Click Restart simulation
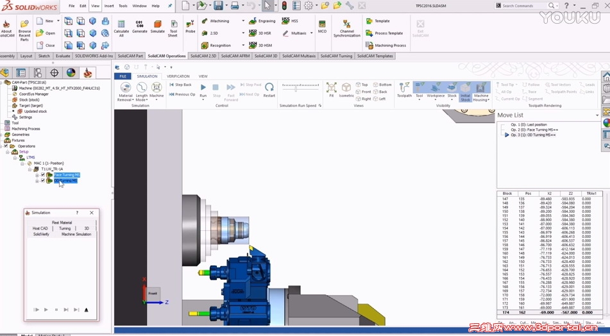 pos(269,90)
